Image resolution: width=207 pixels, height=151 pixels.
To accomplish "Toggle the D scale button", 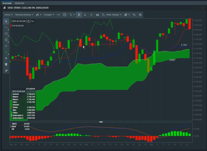I will [79, 15].
